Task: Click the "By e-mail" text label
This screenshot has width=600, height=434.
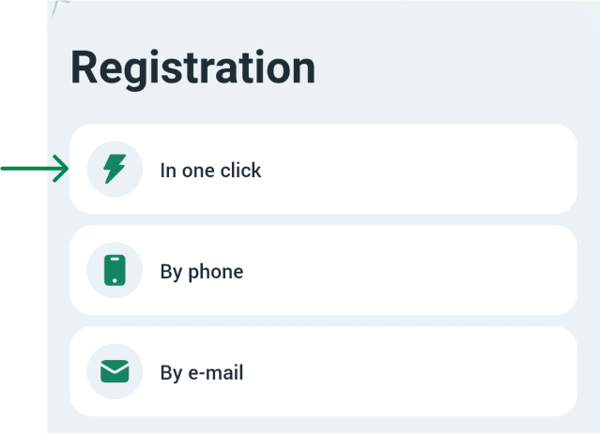Action: coord(201,373)
